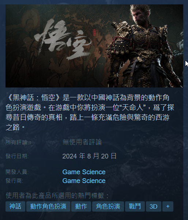Select the 動作 tag
The width and height of the screenshot is (188, 220).
click(81, 206)
